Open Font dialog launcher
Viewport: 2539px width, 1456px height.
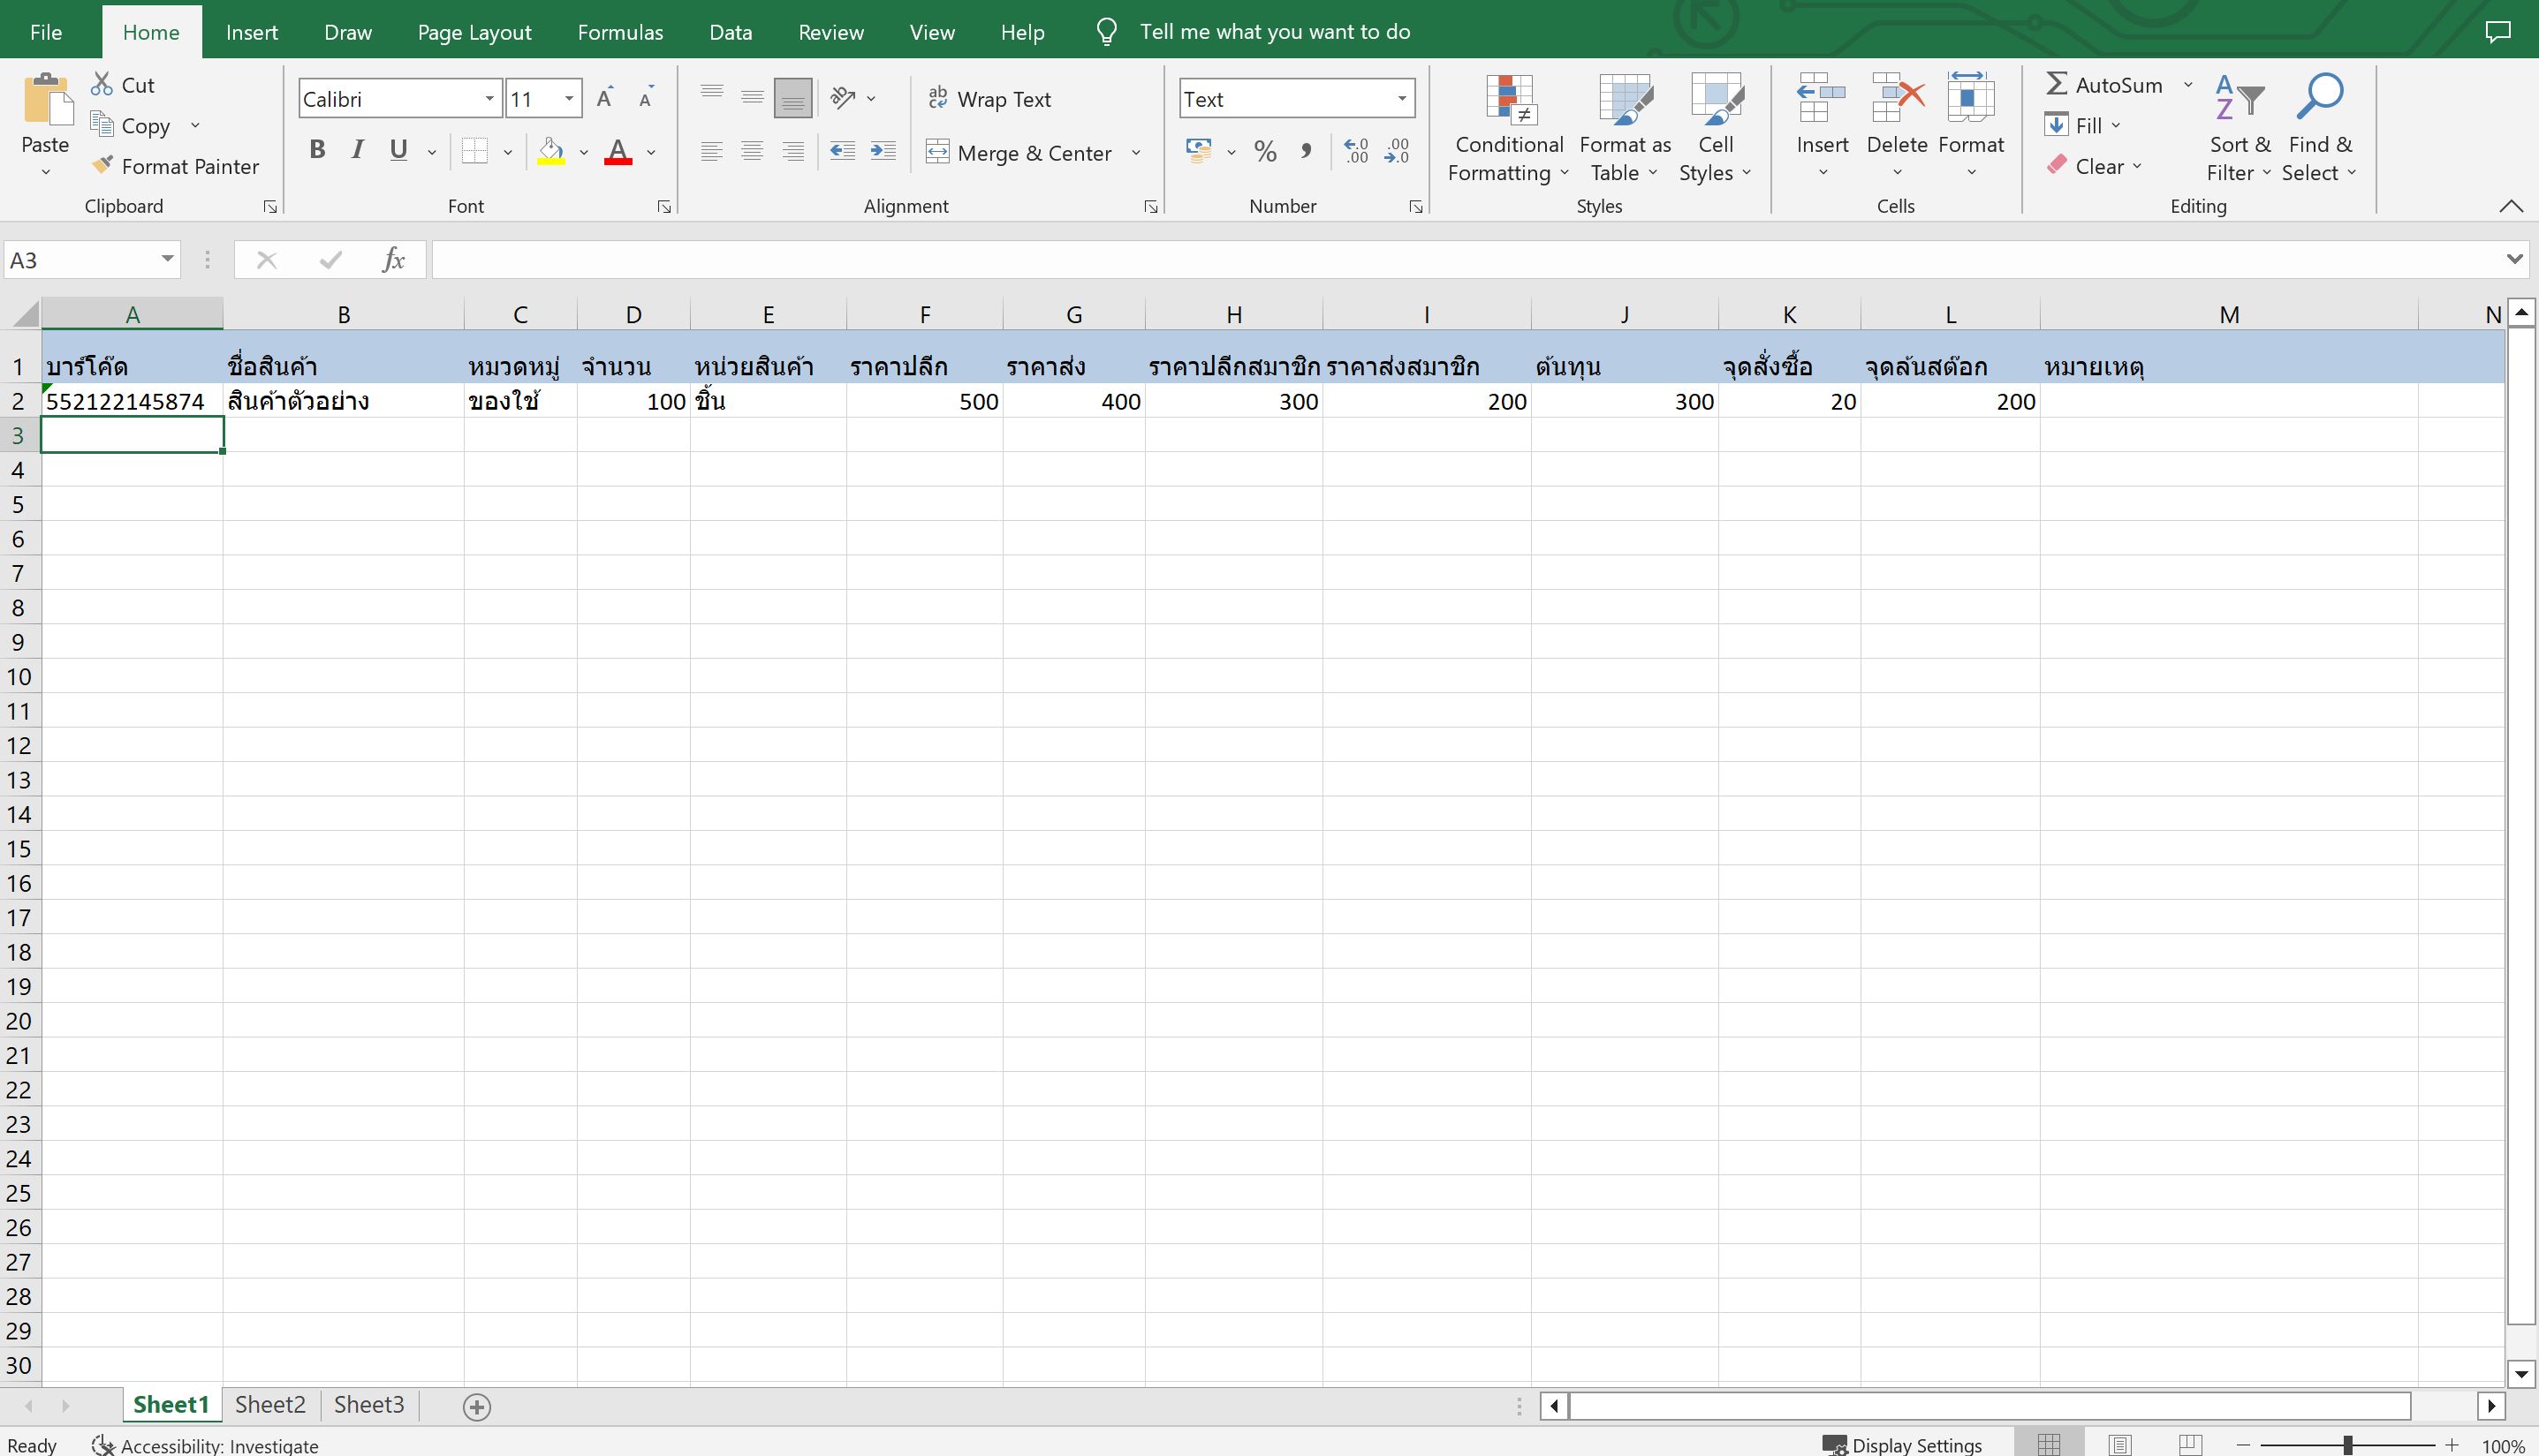tap(664, 207)
